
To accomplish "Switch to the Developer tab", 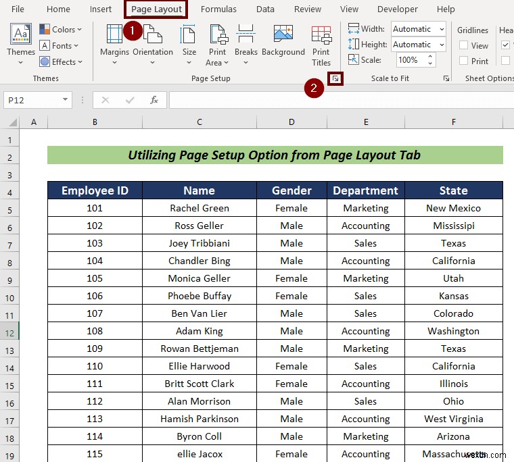I will 397,9.
